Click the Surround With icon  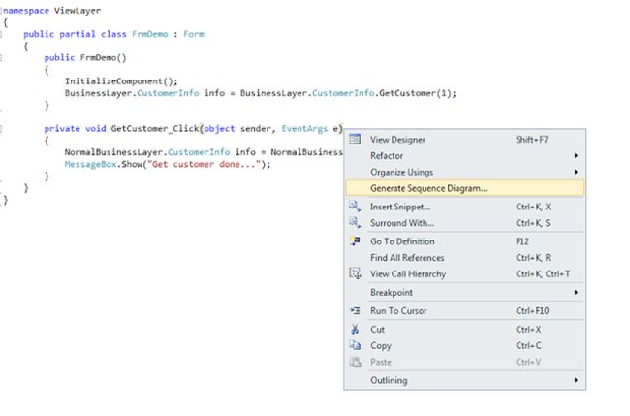[x=355, y=223]
